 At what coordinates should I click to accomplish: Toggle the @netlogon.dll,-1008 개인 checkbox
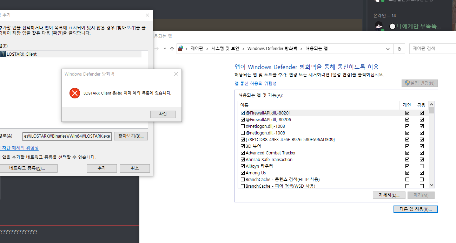pyautogui.click(x=407, y=133)
